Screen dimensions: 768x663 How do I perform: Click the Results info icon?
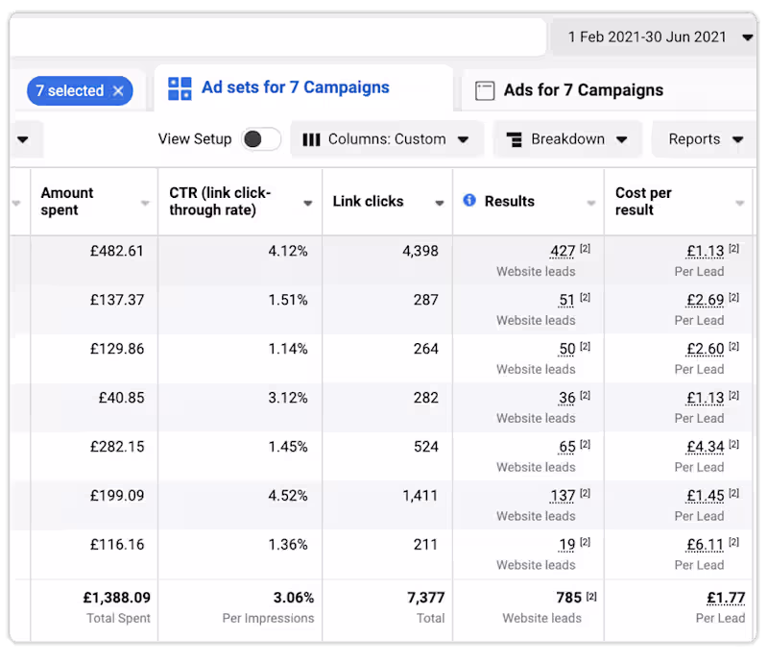[469, 201]
